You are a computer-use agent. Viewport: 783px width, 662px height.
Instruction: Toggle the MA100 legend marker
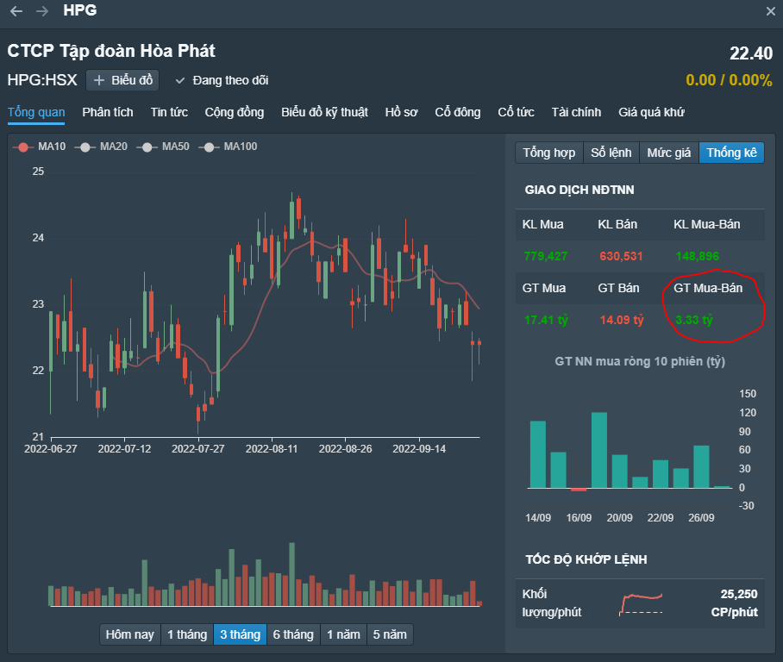click(x=228, y=147)
